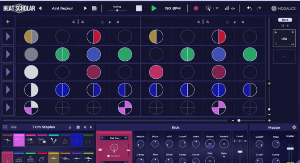Click the Redo arrow icon
Image resolution: width=300 pixels, height=163 pixels.
(x=259, y=8)
